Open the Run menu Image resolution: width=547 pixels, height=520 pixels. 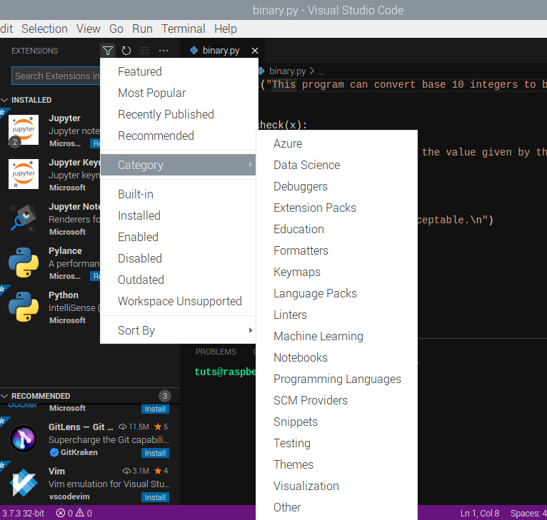142,29
